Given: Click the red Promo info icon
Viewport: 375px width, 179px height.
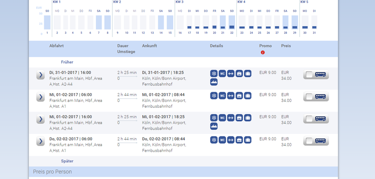Looking at the screenshot, I should click(x=263, y=53).
